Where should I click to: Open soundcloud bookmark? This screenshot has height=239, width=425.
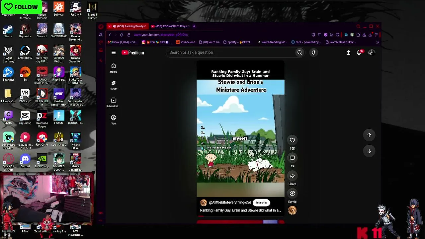coord(186,42)
